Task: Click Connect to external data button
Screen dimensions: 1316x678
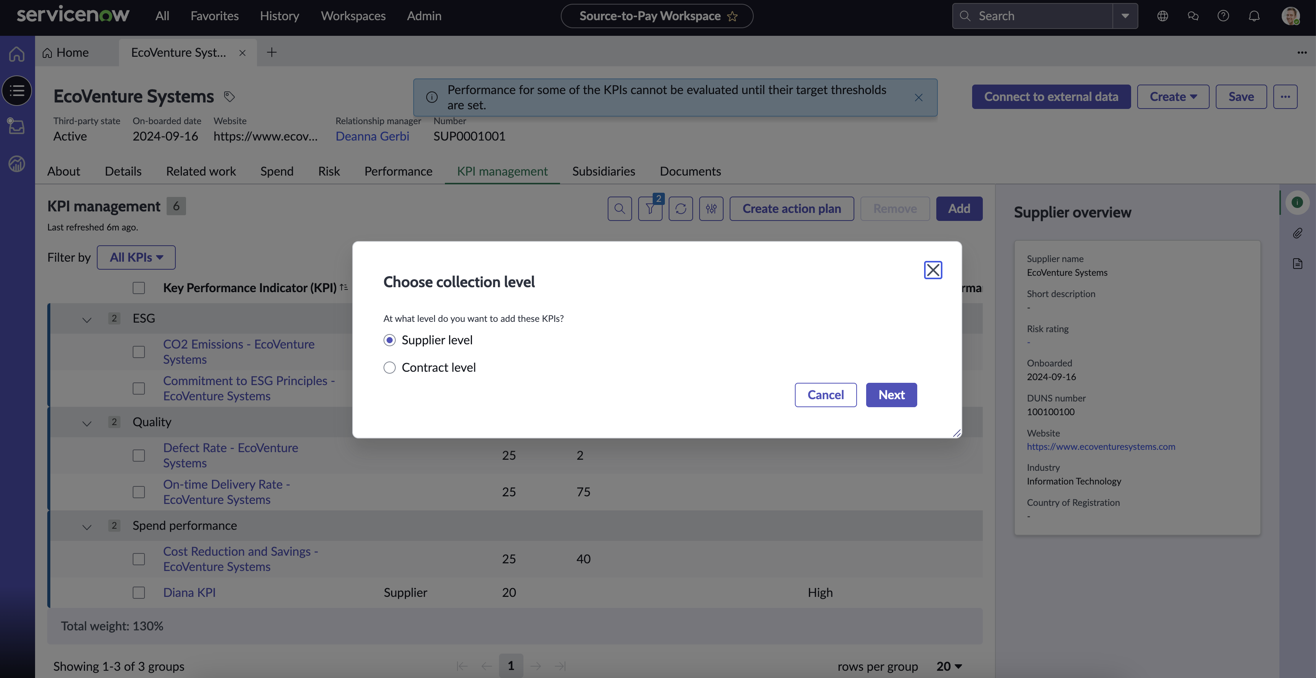Action: tap(1051, 96)
